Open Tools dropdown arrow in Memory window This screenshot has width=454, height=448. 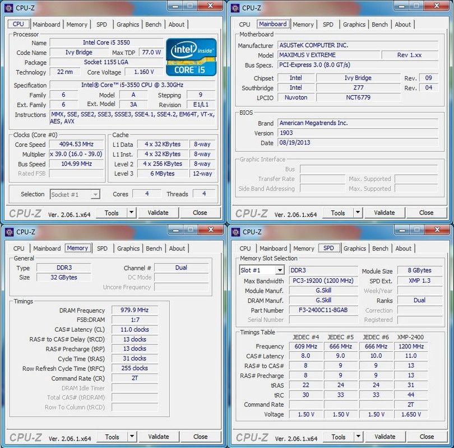tap(132, 436)
